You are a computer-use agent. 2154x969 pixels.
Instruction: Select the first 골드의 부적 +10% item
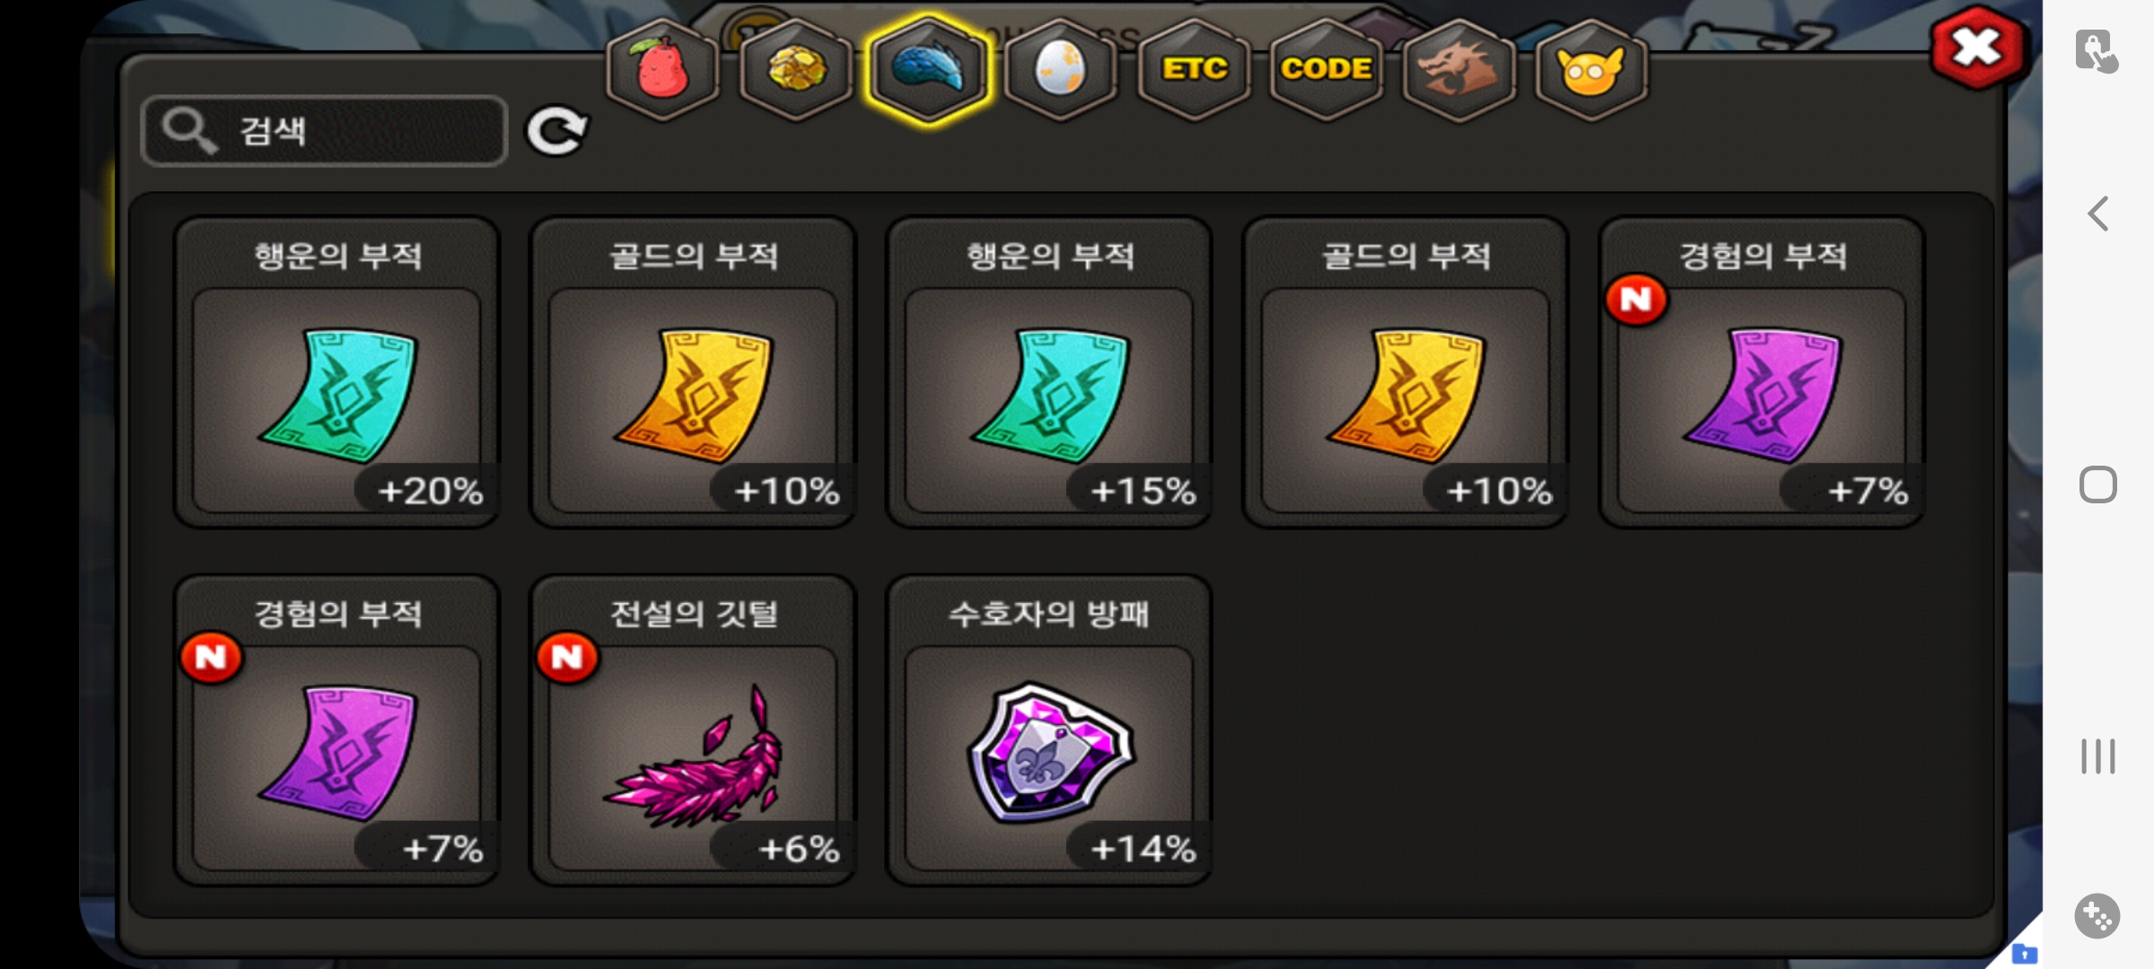click(693, 372)
